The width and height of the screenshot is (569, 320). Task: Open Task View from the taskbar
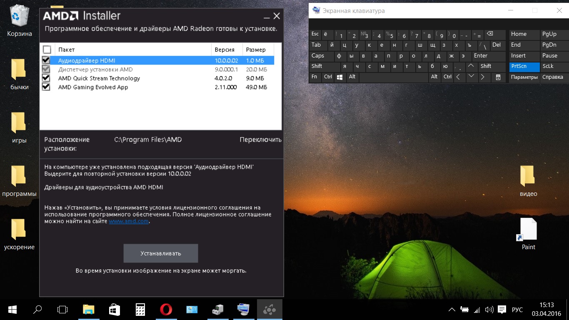[62, 310]
